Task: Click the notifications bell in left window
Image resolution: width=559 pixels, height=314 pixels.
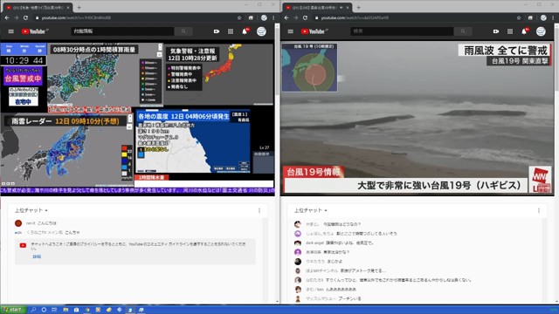Action: pos(245,31)
